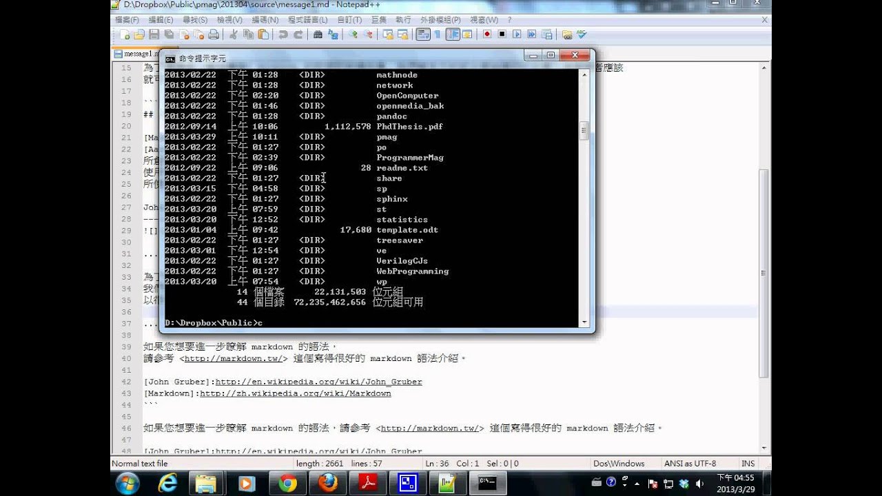The height and width of the screenshot is (496, 882).
Task: Click the Stop Recording macro icon
Action: (x=502, y=34)
